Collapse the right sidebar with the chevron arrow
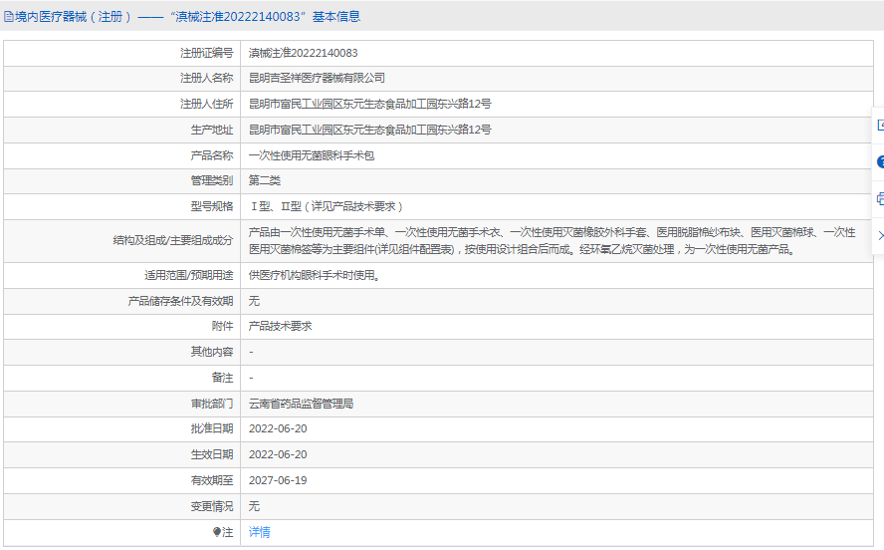884x550 pixels. (880, 235)
